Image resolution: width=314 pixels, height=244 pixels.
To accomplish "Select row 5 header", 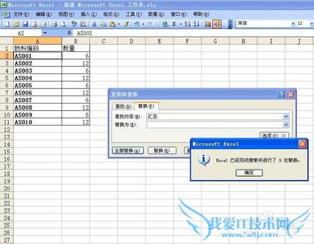I will click(7, 78).
